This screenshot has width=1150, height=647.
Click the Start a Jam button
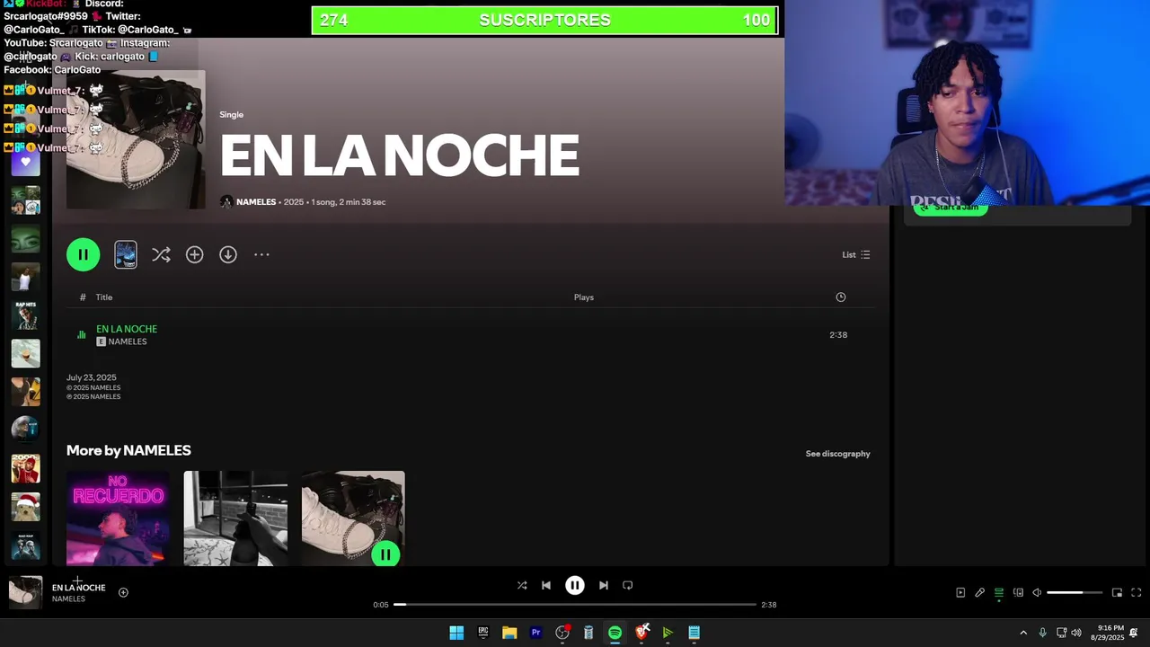pyautogui.click(x=951, y=208)
